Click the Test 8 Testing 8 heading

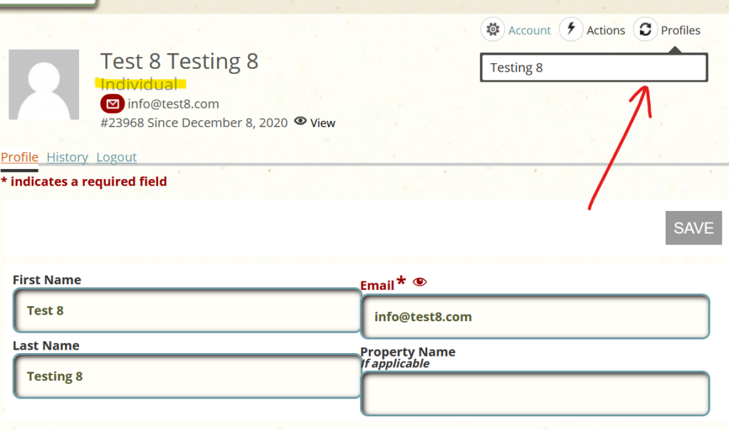pos(179,61)
